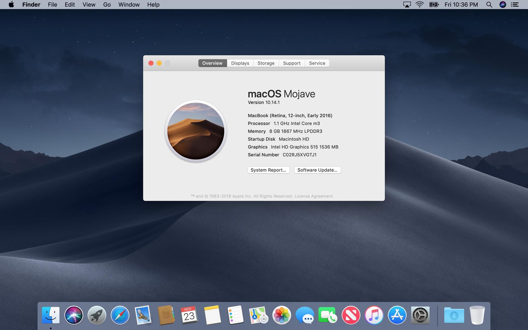Launch Siri from the Dock
This screenshot has width=528, height=330.
(74, 315)
